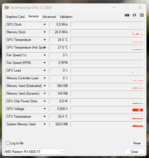149x158 pixels.
Task: Click the 6823 MB system memory value
Action: [x=59, y=124]
